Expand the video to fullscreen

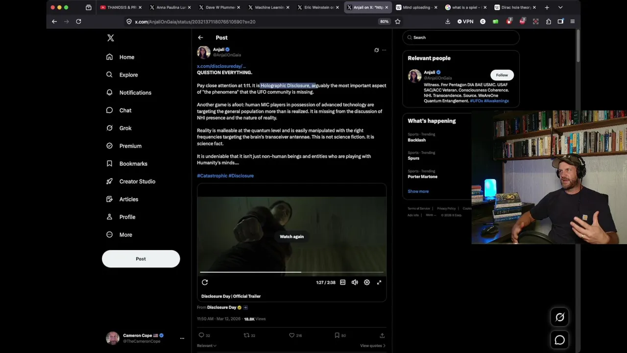[x=379, y=282]
